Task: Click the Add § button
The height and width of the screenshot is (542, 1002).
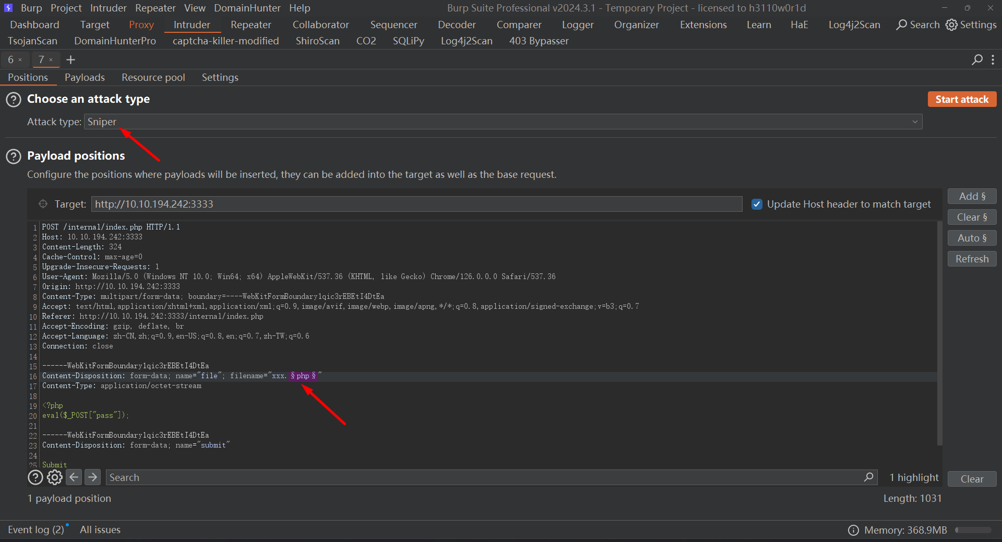Action: [x=972, y=196]
